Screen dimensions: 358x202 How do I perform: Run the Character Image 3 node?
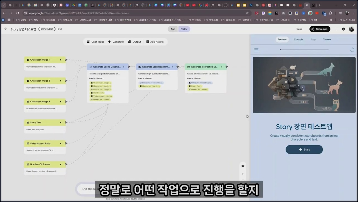[x=61, y=102]
